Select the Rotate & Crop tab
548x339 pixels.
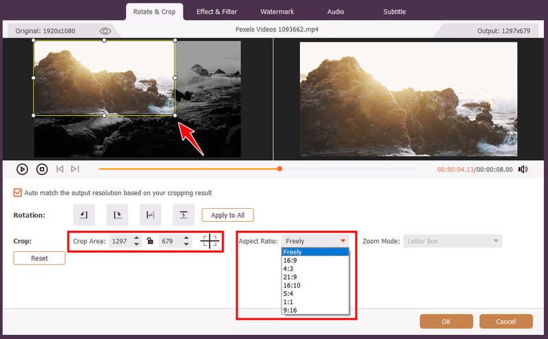click(x=154, y=12)
